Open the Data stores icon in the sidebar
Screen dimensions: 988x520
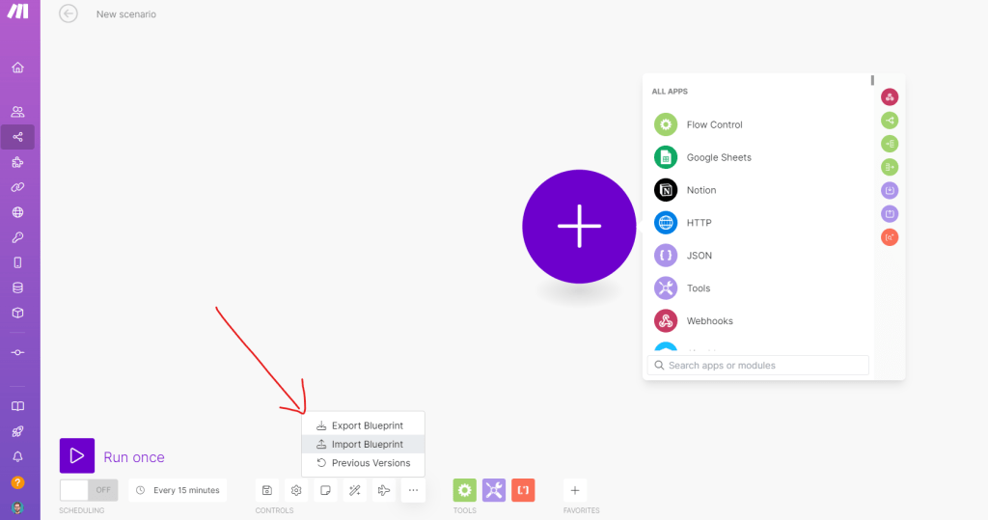tap(17, 287)
